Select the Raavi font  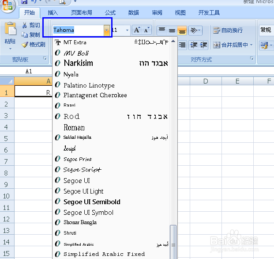click(x=111, y=105)
